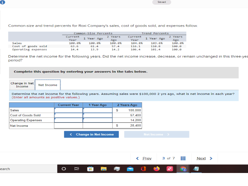Click the 57,400 cost value
This screenshot has height=186, width=248.
(135, 115)
